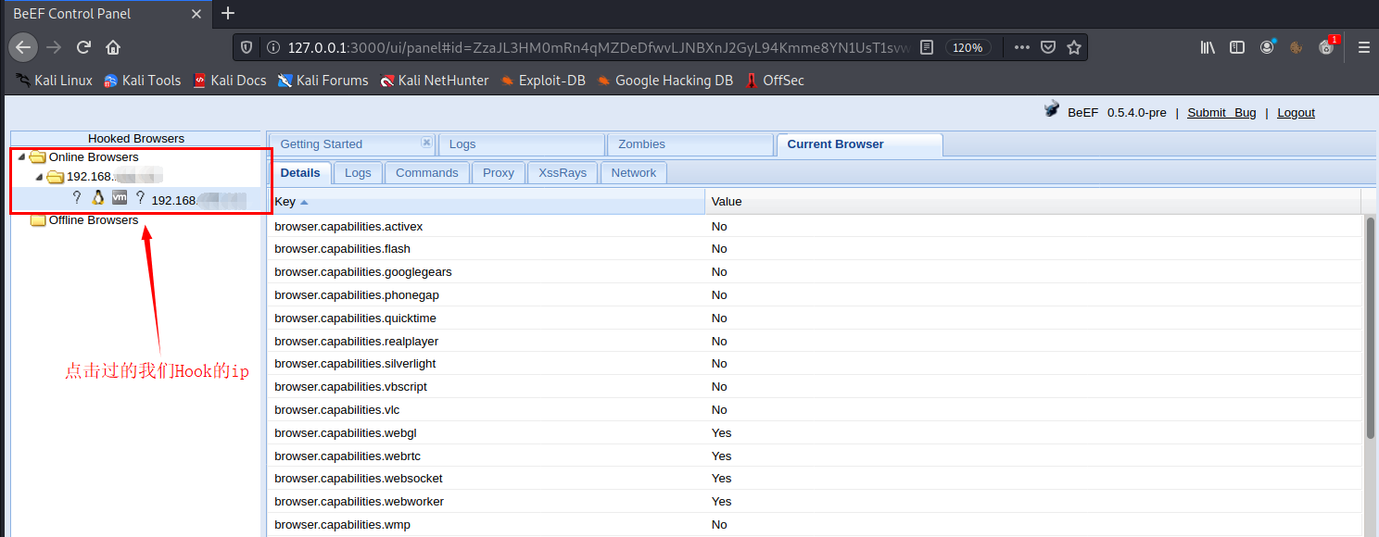Open Kali Tools bookmark
This screenshot has width=1379, height=537.
(142, 81)
